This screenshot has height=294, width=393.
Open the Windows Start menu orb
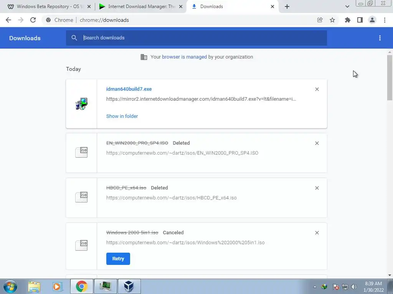tap(10, 286)
